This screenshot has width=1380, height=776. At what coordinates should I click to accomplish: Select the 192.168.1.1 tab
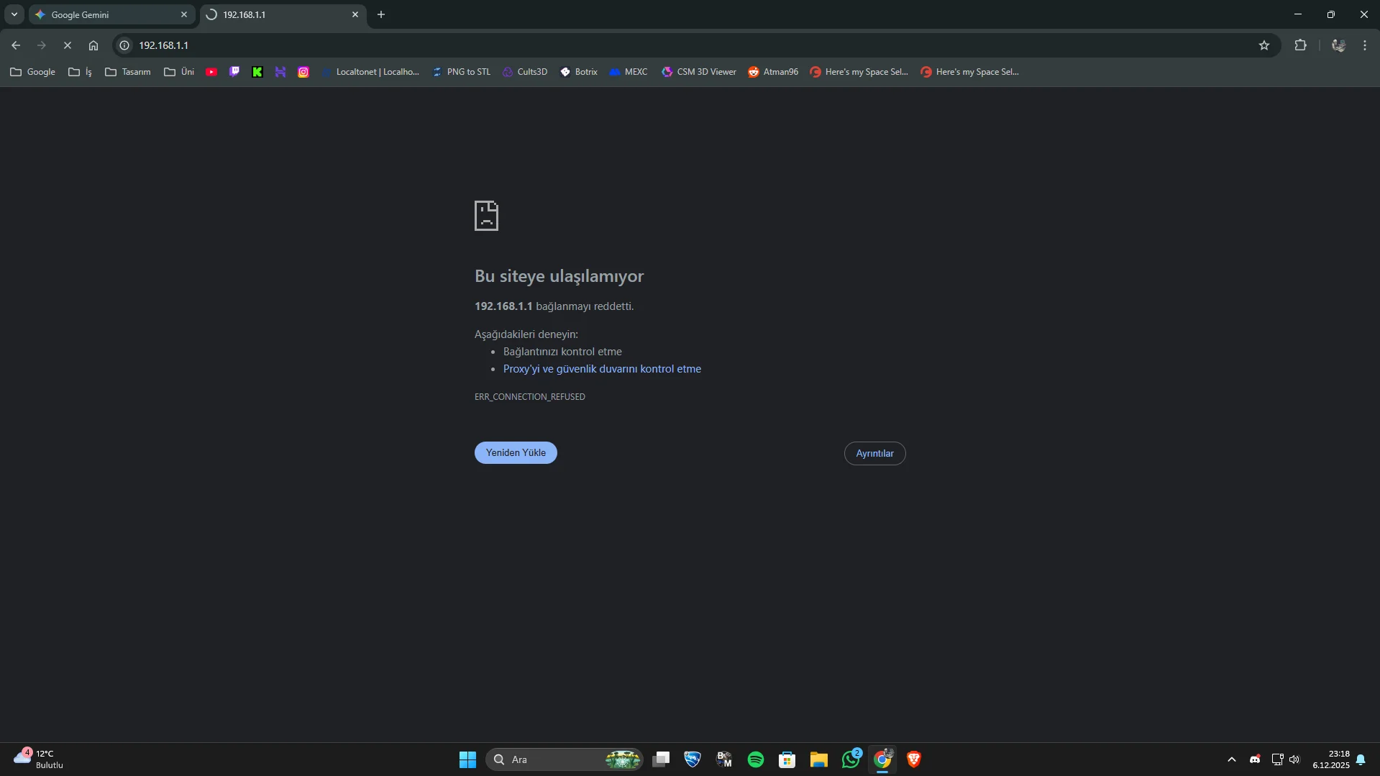tap(283, 14)
